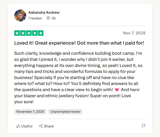The width and height of the screenshot is (160, 137).
Task: Open the "Loved it! Great experience!" review title
Action: pyautogui.click(x=79, y=43)
